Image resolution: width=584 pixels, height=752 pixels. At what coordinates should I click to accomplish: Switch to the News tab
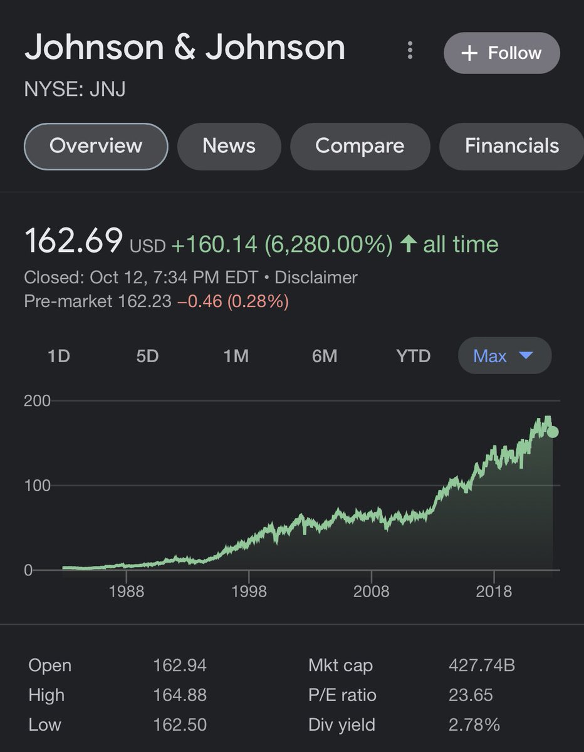[x=229, y=146]
